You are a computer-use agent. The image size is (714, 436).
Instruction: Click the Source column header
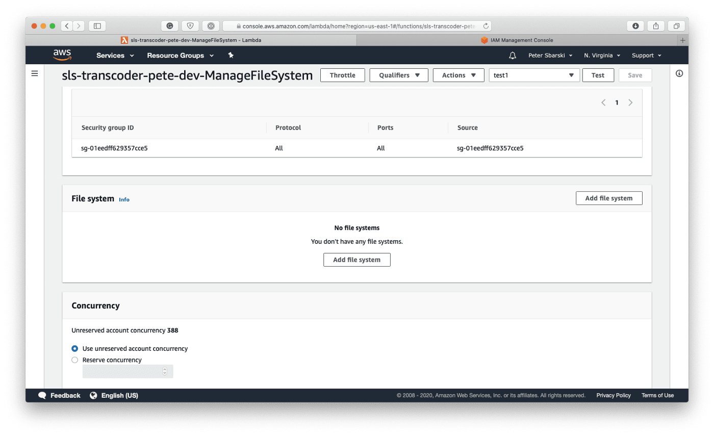(x=468, y=127)
